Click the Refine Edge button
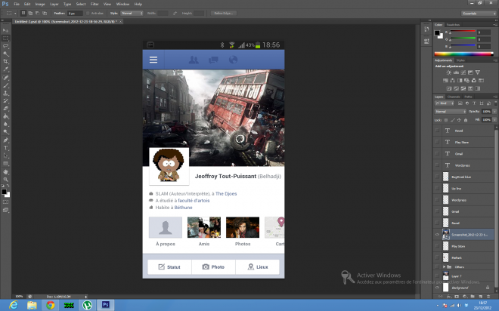Image resolution: width=499 pixels, height=311 pixels. point(223,14)
